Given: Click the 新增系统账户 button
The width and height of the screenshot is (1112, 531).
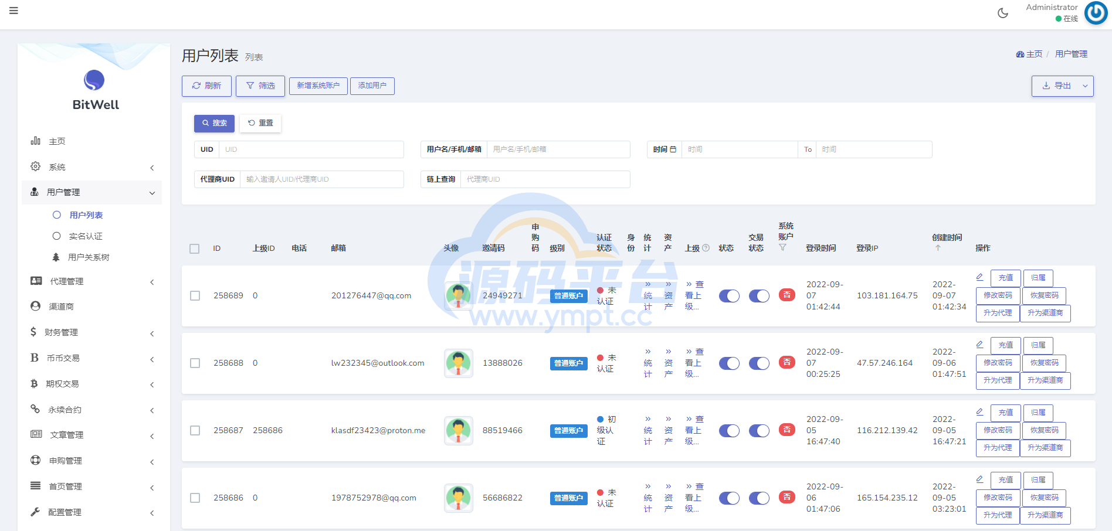Looking at the screenshot, I should 318,86.
